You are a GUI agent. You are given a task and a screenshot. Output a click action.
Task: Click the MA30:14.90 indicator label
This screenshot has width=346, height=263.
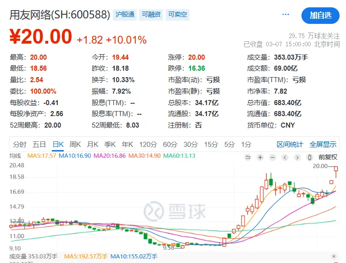click(145, 156)
